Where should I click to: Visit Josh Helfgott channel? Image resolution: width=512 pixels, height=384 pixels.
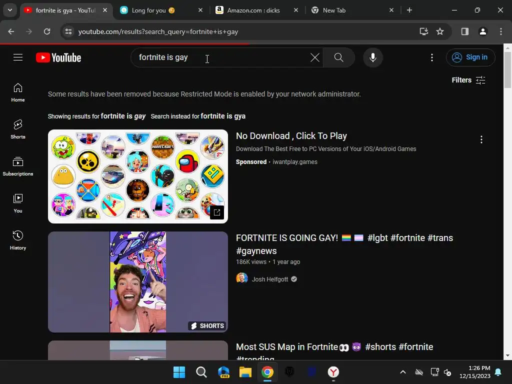[269, 279]
